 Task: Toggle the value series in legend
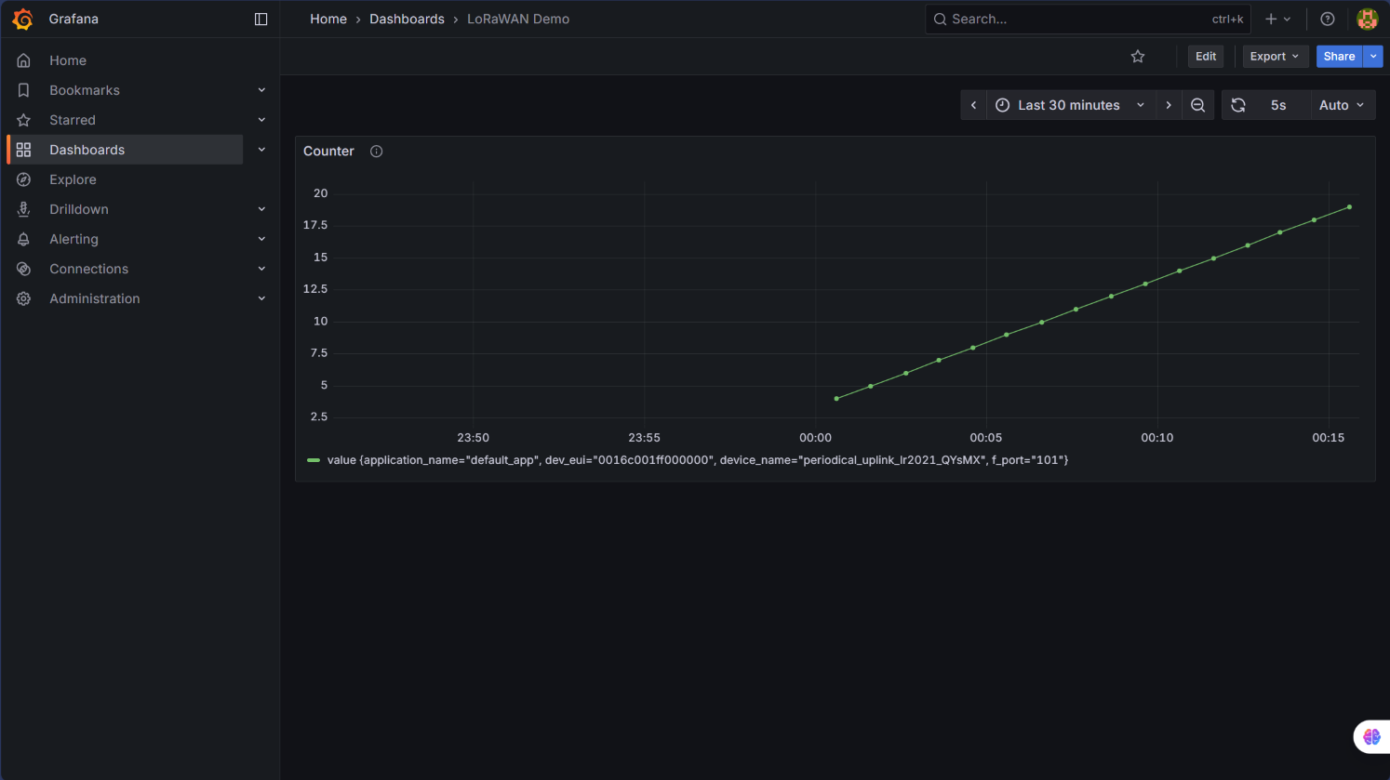[698, 460]
